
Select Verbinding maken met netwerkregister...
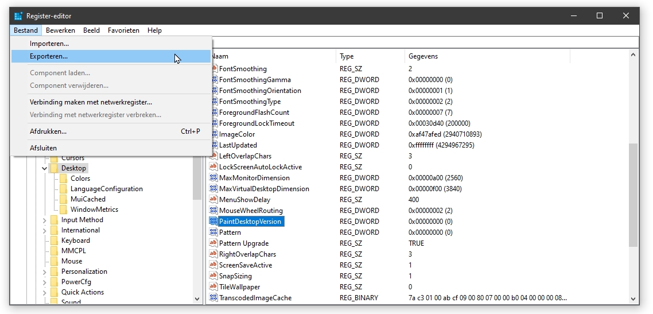click(x=111, y=102)
